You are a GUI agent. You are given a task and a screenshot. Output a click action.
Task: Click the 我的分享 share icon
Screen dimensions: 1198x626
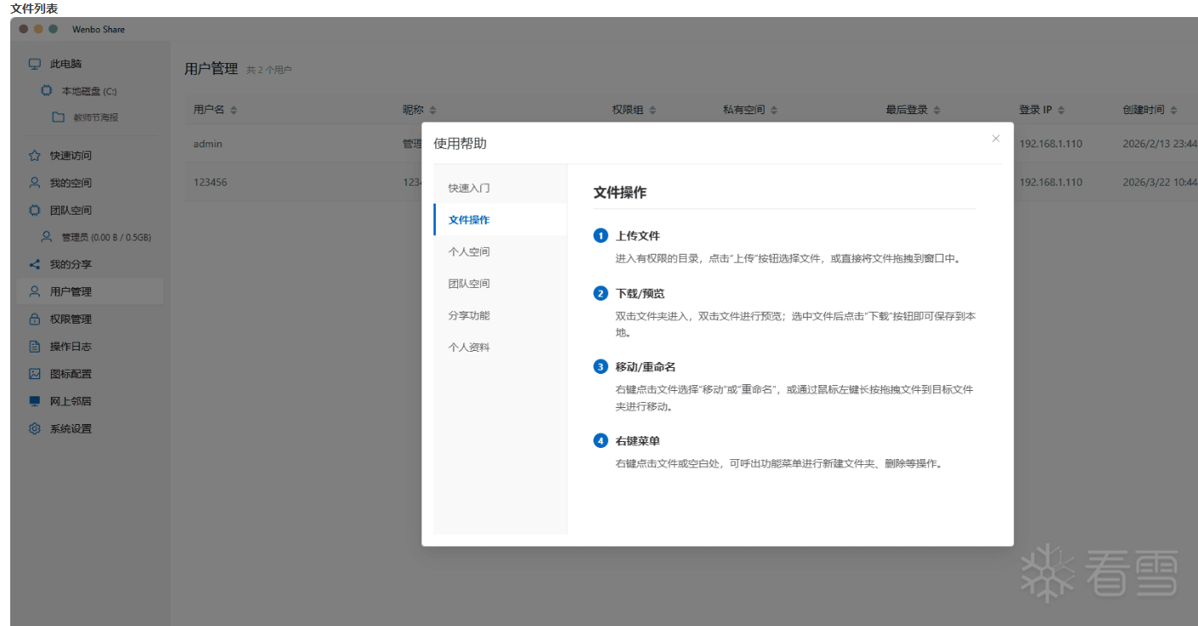tap(35, 265)
